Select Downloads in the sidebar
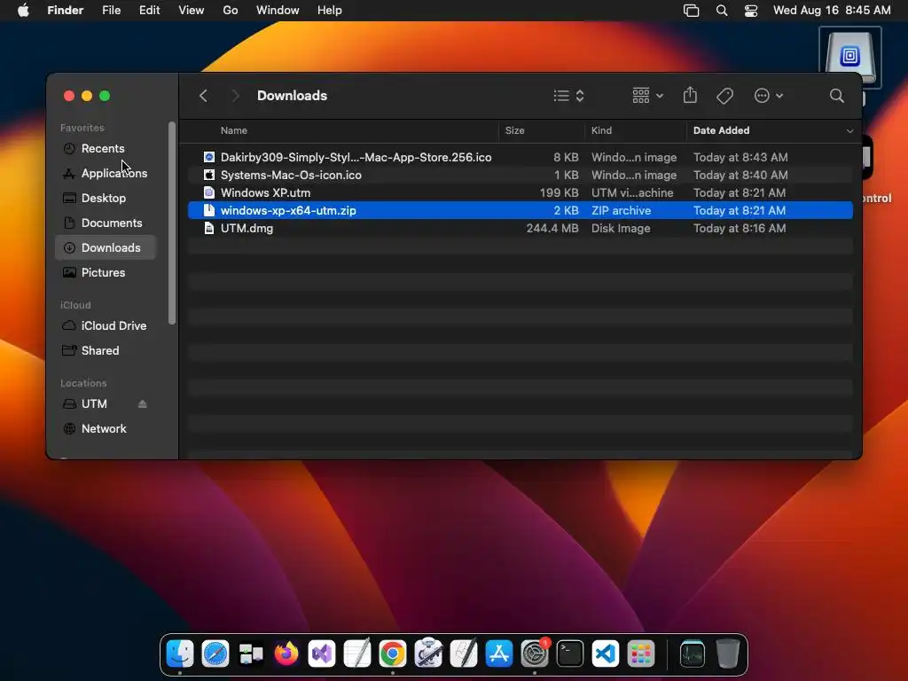Image resolution: width=908 pixels, height=681 pixels. [106, 248]
